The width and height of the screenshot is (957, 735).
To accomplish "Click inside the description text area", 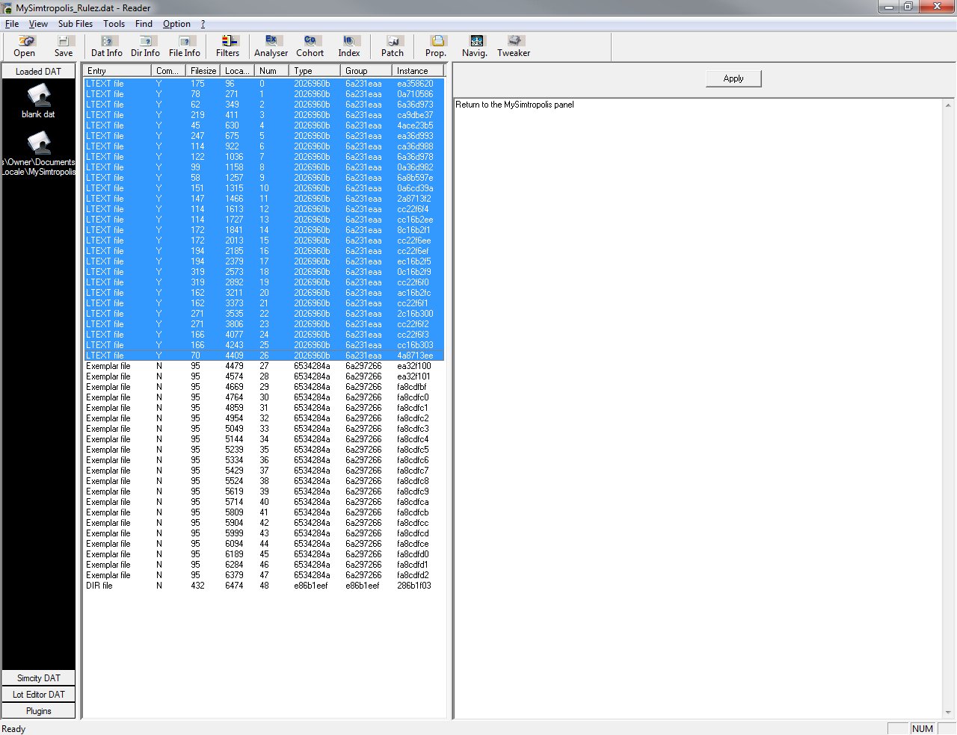I will [x=698, y=408].
